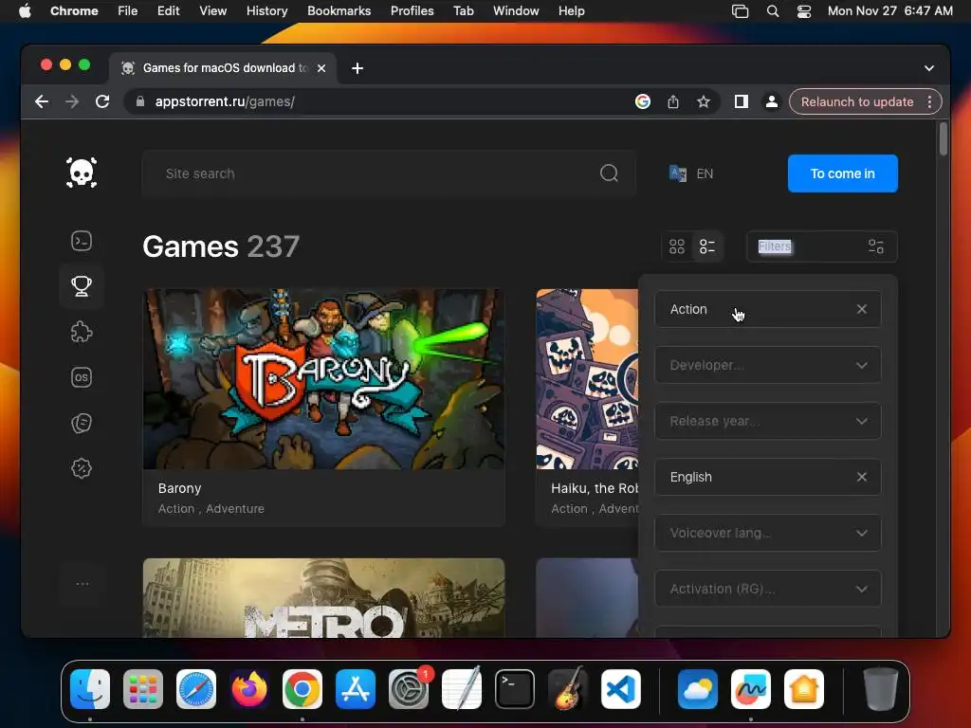Switch to grid view layout

click(x=677, y=246)
